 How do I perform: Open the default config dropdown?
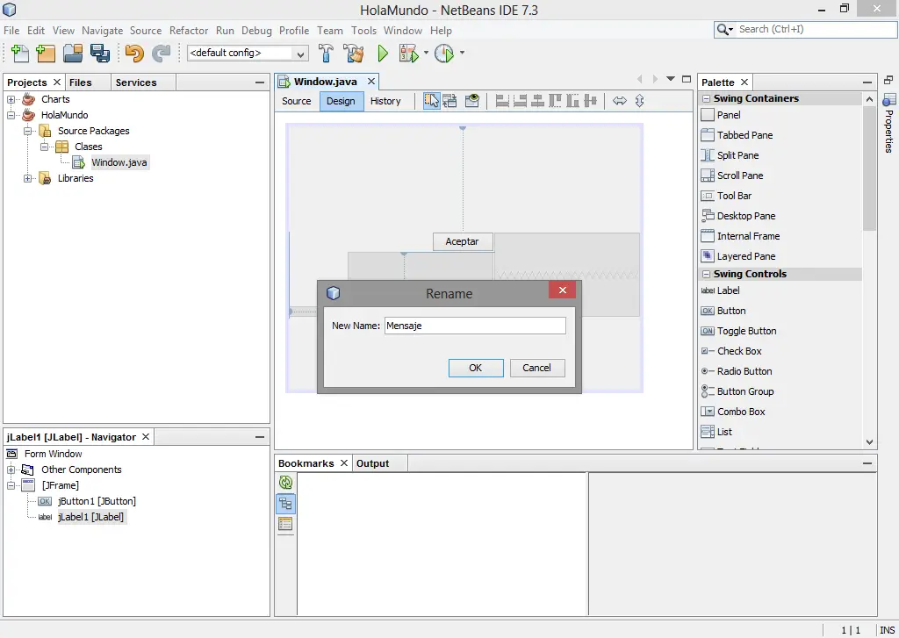click(301, 53)
